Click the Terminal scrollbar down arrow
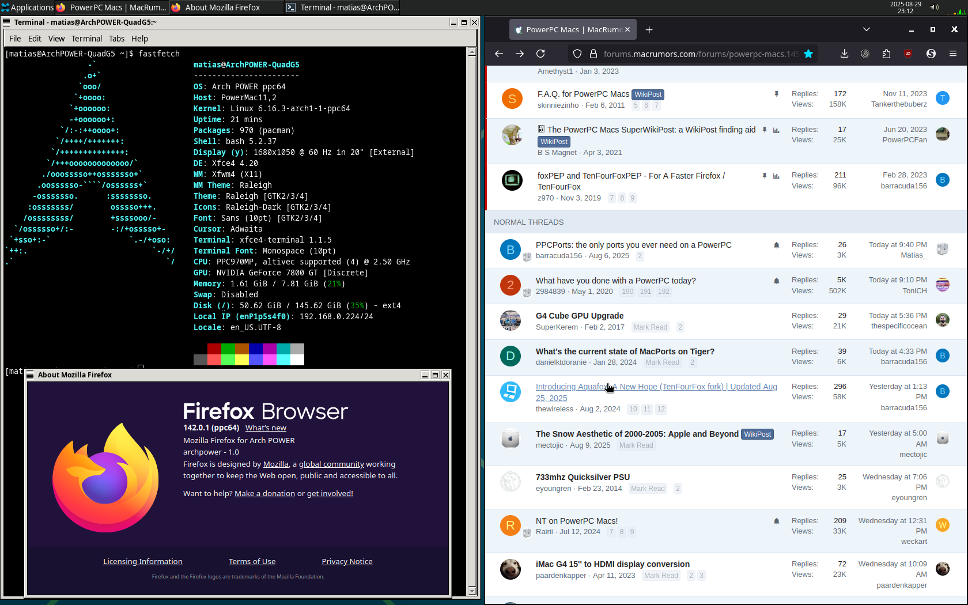968x605 pixels. click(472, 591)
